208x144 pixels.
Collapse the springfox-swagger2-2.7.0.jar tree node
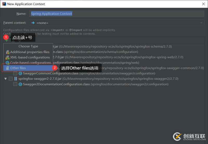click(5, 79)
